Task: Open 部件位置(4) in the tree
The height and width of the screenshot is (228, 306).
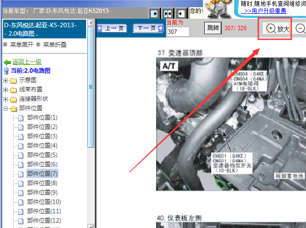Action: click(42, 146)
